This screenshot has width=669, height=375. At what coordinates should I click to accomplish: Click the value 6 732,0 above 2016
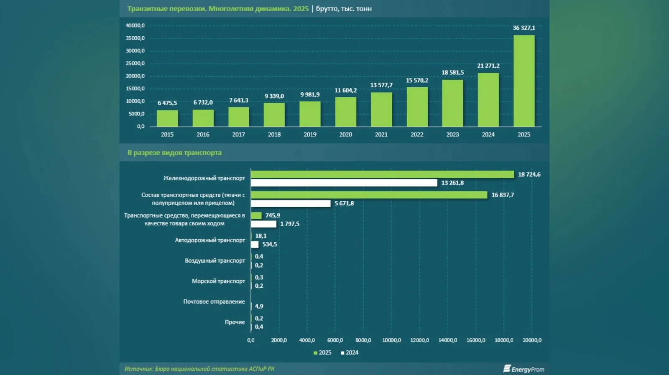[x=203, y=102]
